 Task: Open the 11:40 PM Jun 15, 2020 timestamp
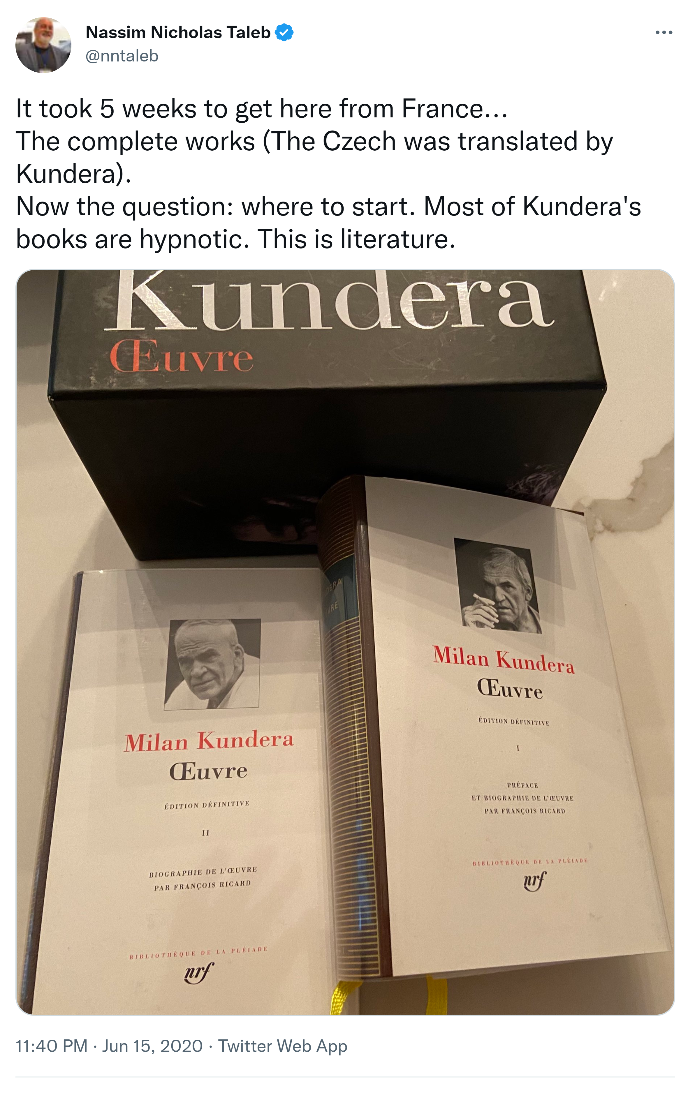point(109,1046)
